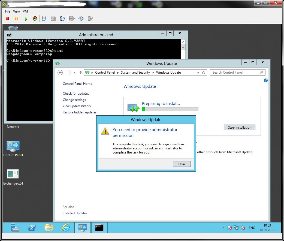Click the Check for updates link

(x=76, y=94)
